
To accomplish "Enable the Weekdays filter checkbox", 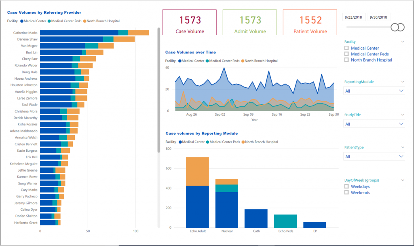I will pos(346,187).
